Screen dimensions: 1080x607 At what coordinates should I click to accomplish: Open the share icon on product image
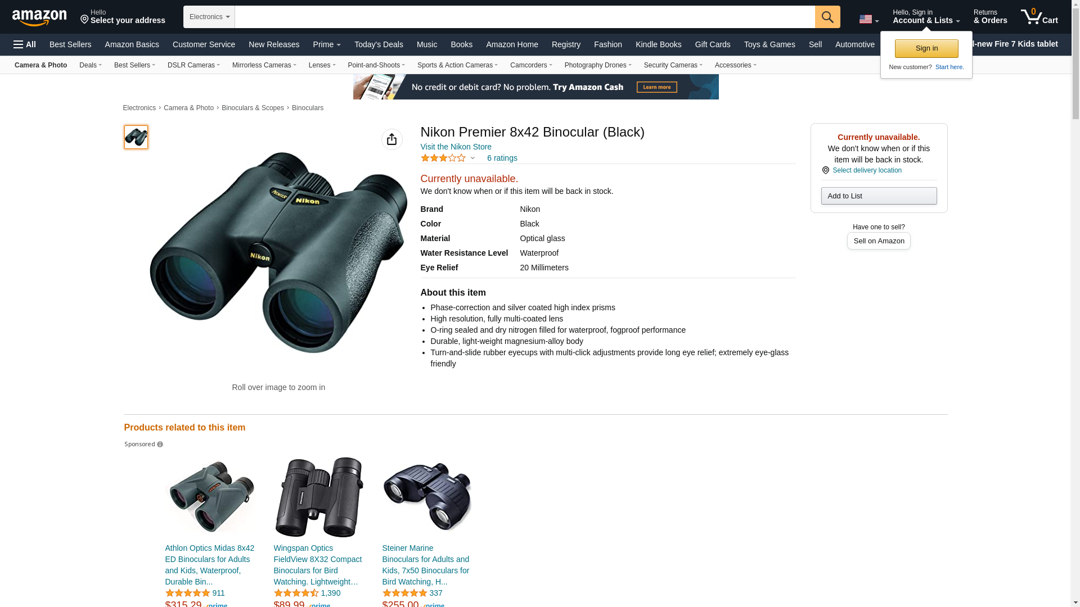click(392, 139)
